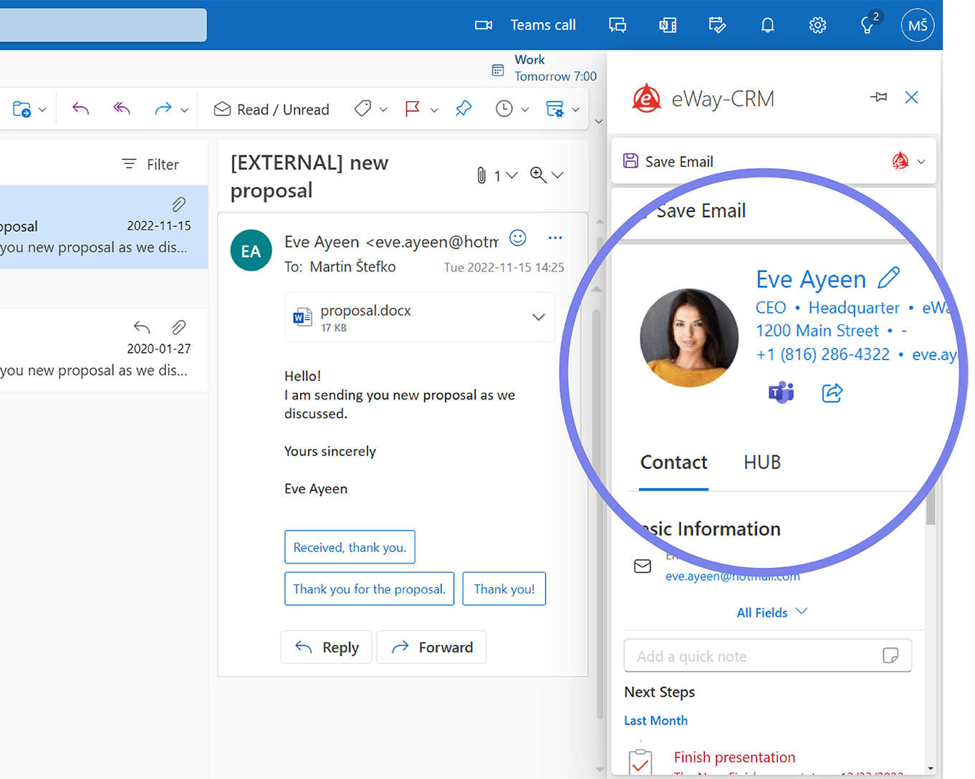Select the 2022-11-15 proposal email
The height and width of the screenshot is (779, 975).
tap(104, 227)
